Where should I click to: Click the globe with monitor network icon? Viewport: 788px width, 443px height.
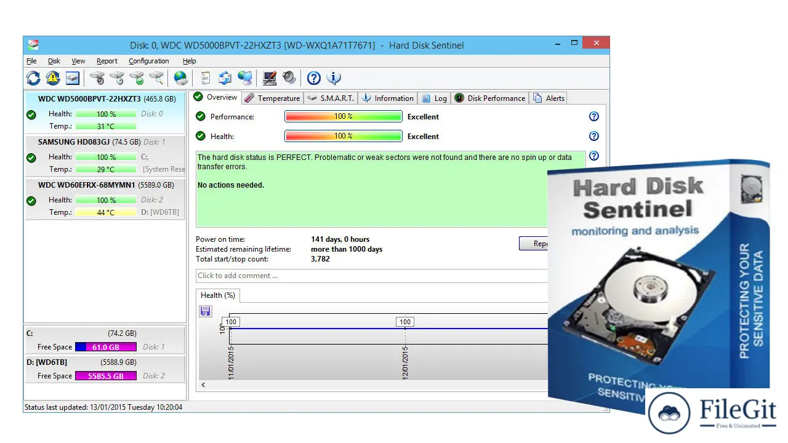click(x=245, y=78)
